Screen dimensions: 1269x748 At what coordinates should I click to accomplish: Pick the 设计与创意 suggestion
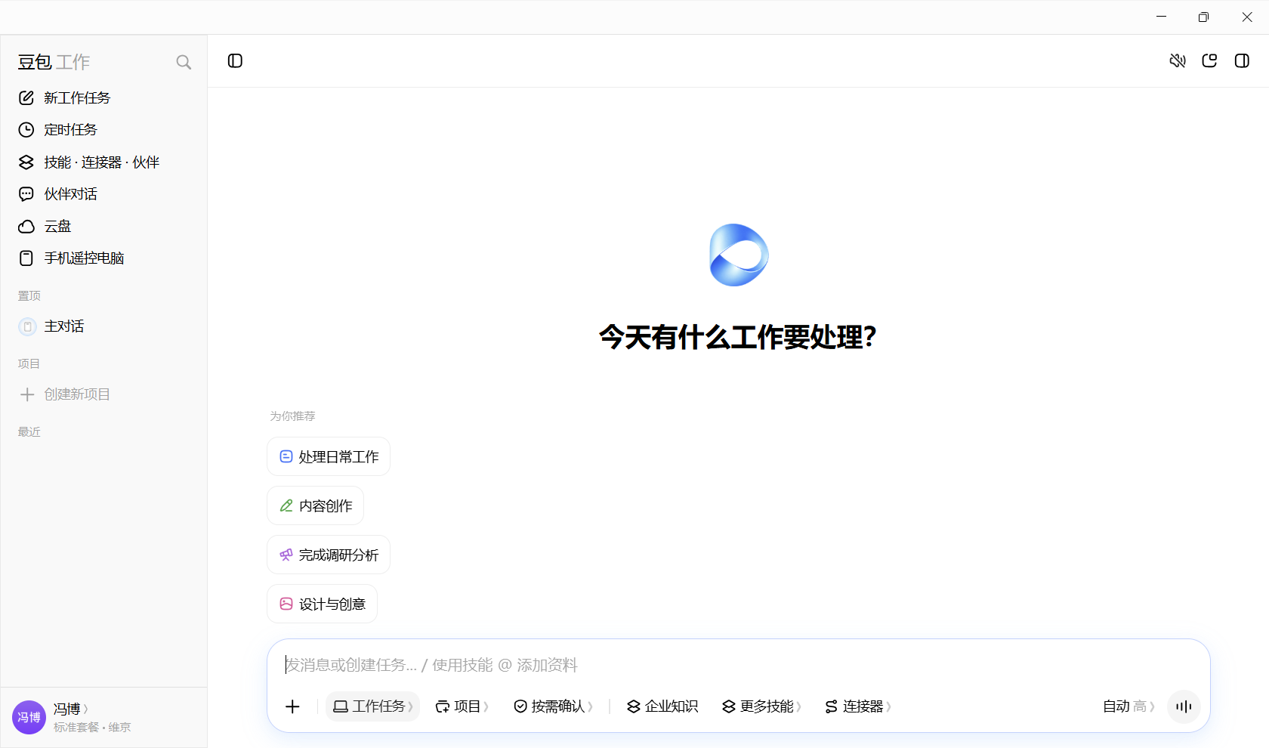point(323,604)
